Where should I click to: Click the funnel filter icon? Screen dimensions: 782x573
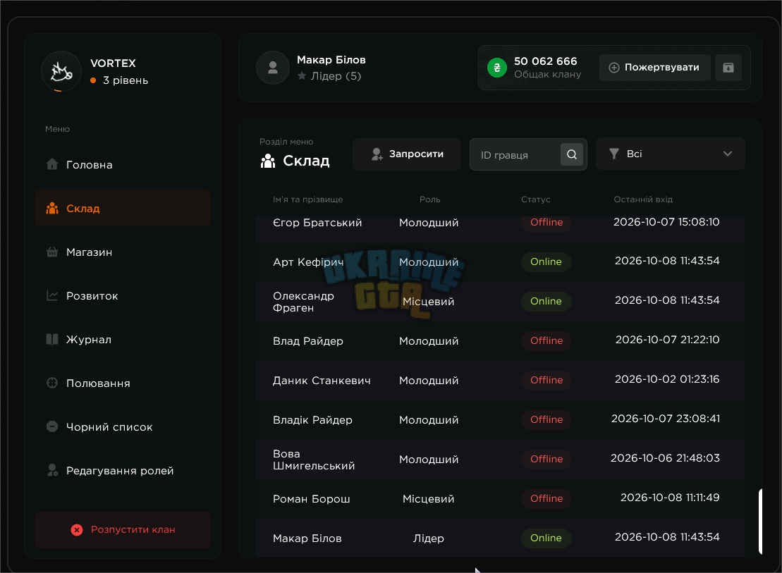(614, 154)
